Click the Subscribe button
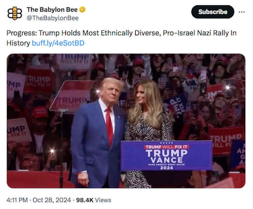253x209 pixels. click(213, 12)
